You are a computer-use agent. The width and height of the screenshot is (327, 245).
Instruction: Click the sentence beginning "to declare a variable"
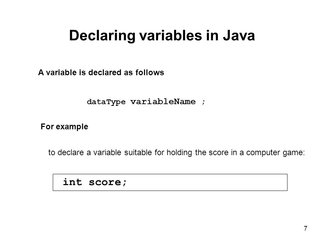(x=176, y=152)
